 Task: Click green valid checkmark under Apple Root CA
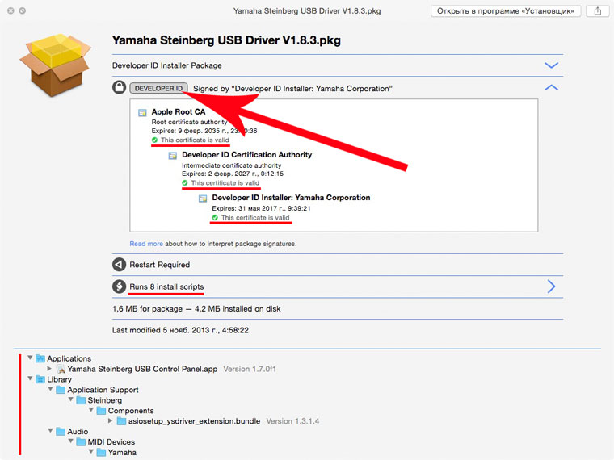154,140
